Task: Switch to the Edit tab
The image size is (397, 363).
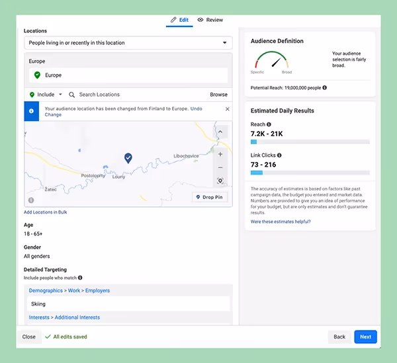Action: (179, 20)
